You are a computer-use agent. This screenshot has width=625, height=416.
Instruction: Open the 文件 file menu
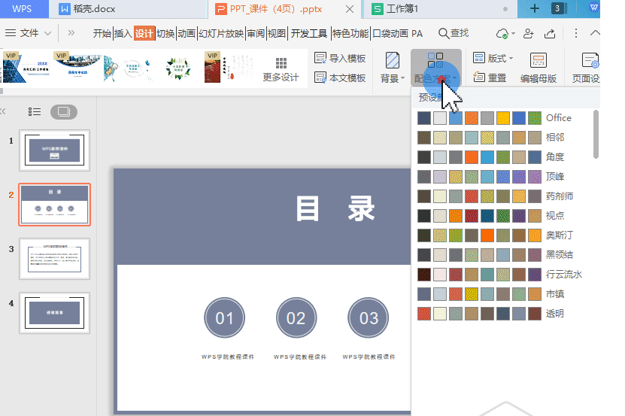(29, 33)
